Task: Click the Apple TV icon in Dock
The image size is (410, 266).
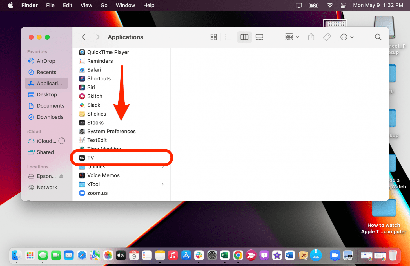Action: click(x=121, y=255)
